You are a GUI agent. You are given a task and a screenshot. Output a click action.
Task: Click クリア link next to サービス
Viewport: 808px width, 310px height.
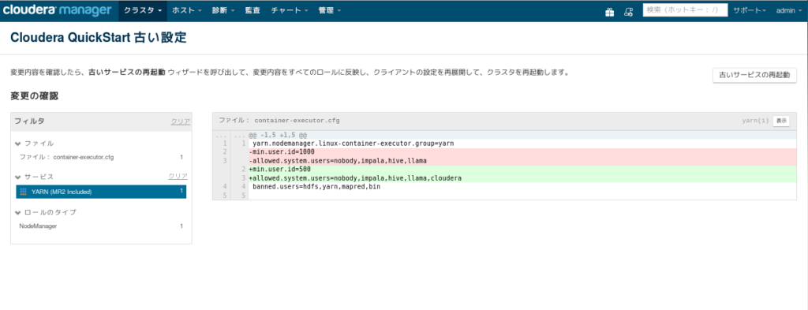pyautogui.click(x=178, y=176)
